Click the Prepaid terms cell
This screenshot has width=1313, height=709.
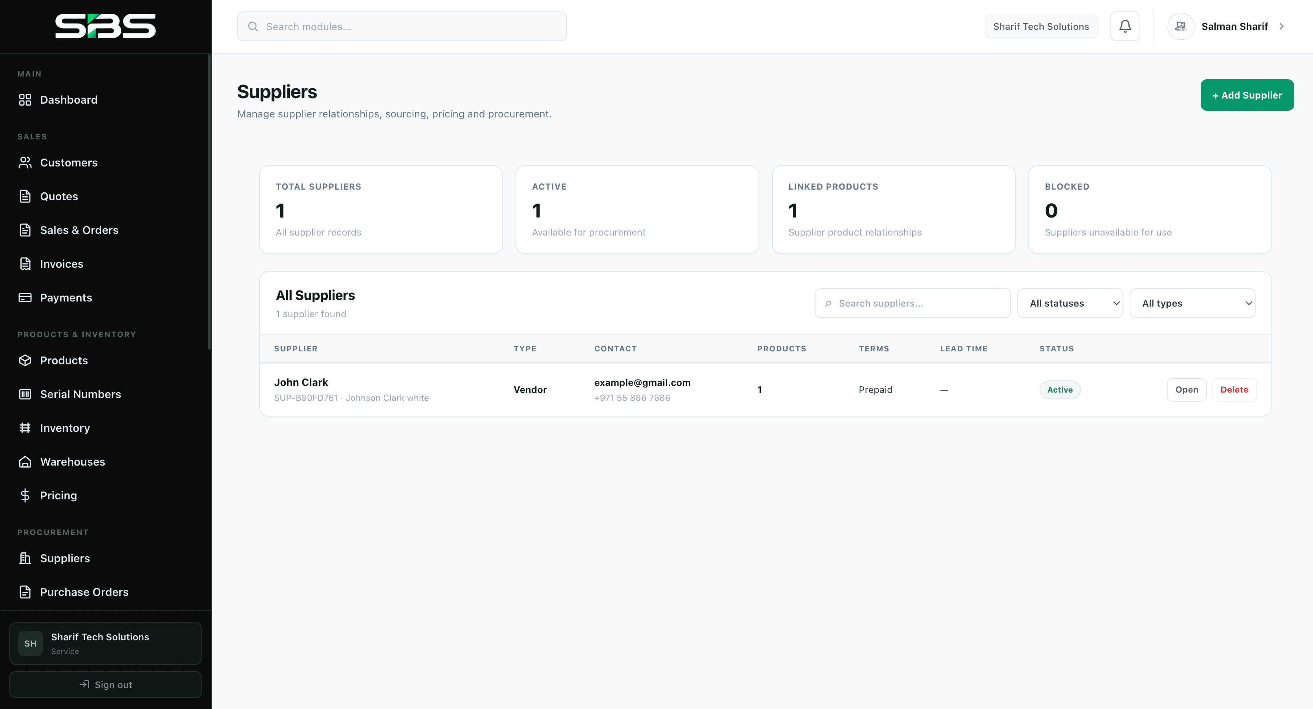click(x=875, y=390)
